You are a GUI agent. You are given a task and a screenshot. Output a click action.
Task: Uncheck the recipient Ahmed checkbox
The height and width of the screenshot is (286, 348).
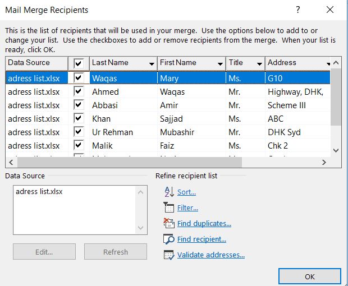point(79,91)
